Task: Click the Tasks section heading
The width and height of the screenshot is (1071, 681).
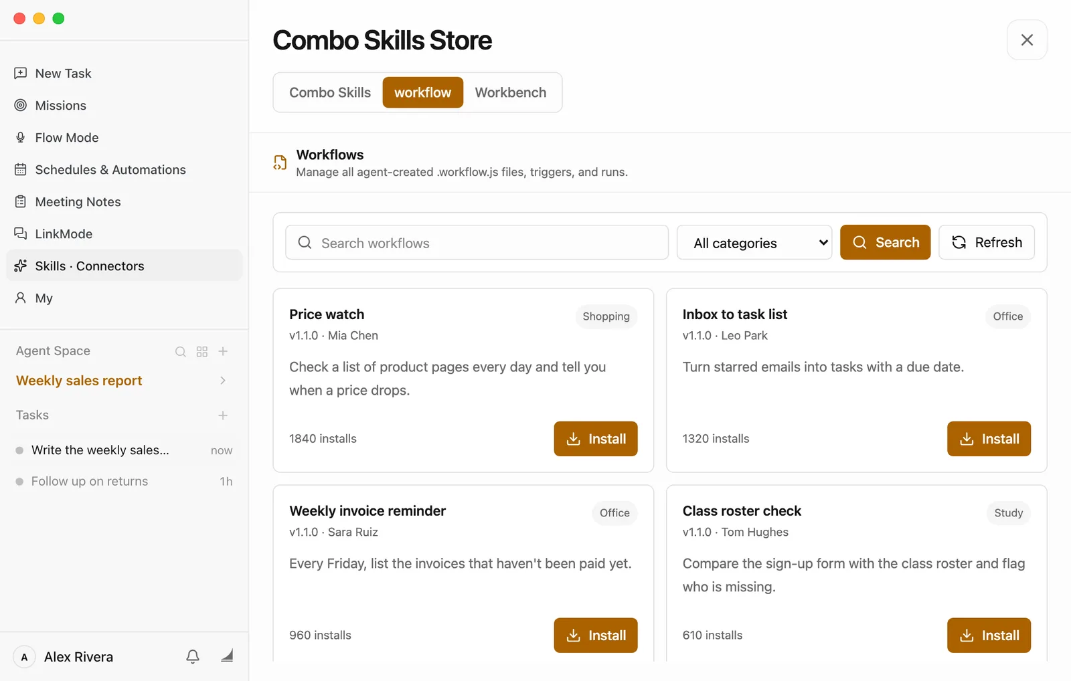Action: 32,415
